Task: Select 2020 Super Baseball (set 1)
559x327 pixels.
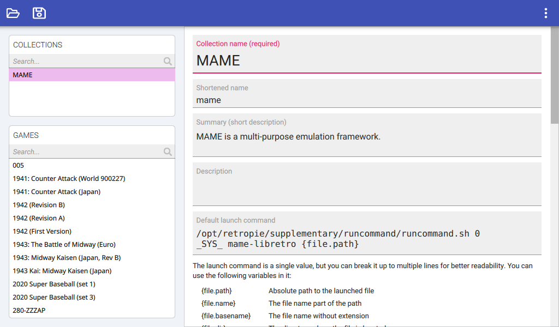Action: point(92,283)
